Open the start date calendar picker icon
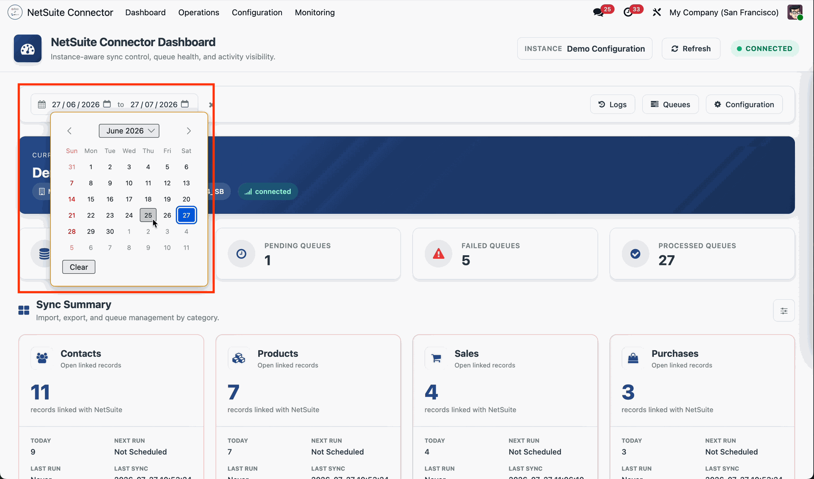The height and width of the screenshot is (479, 814). coord(107,104)
